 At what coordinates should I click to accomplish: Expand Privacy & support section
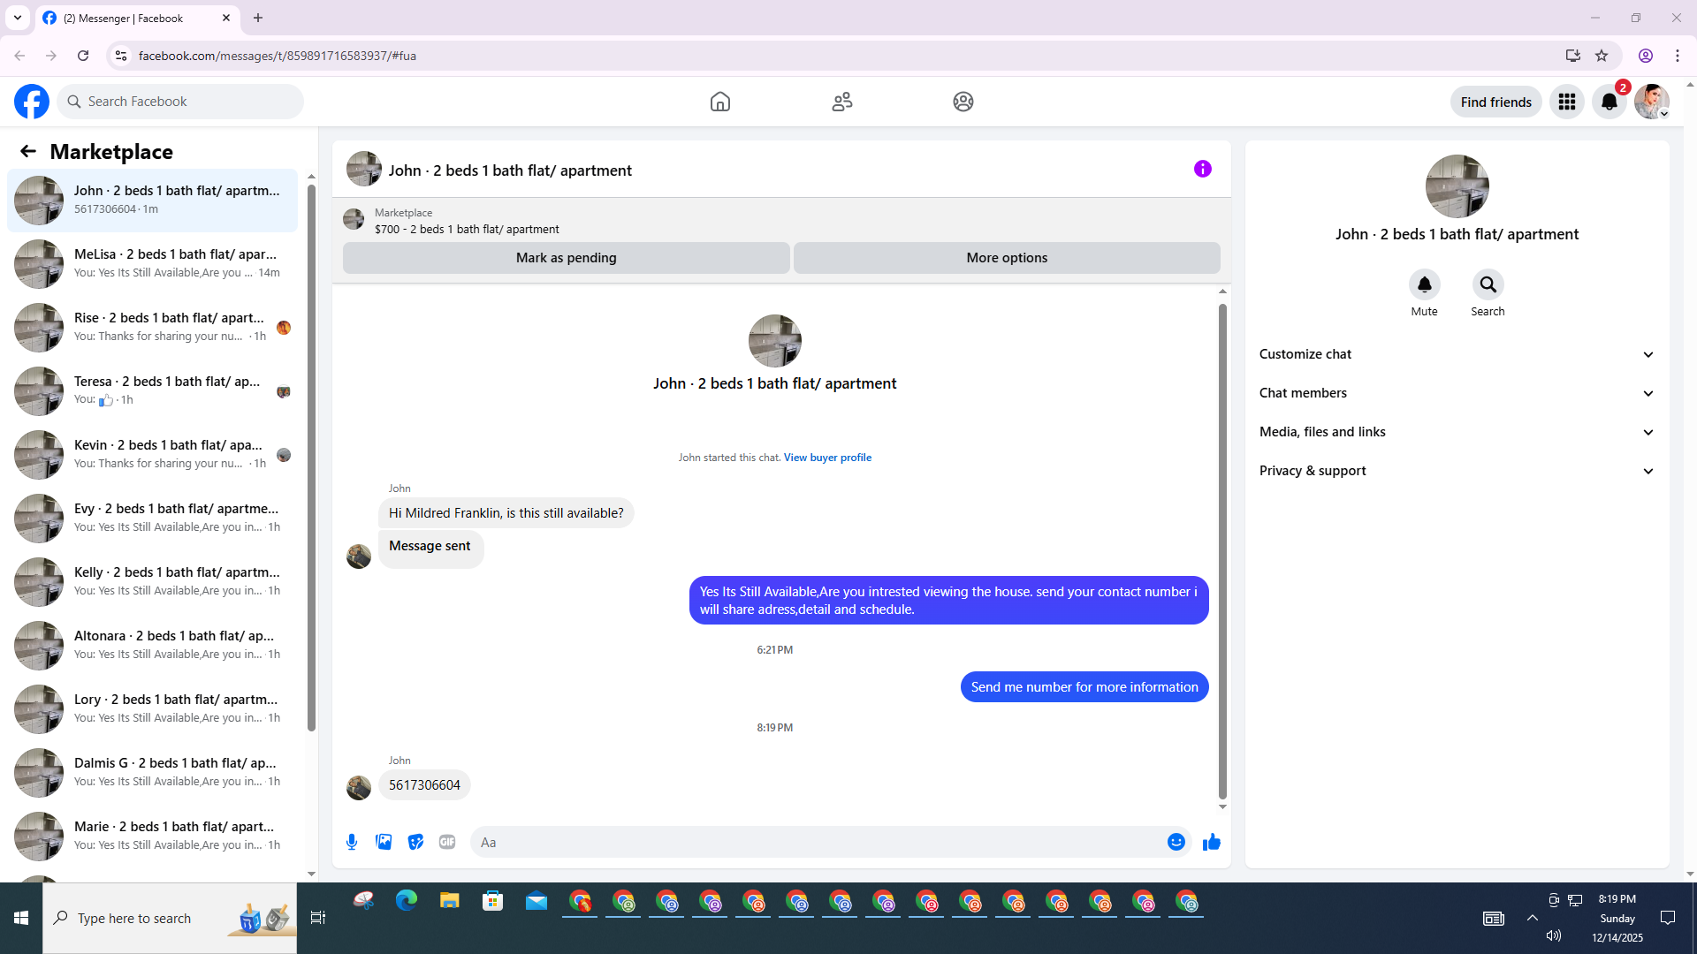tap(1457, 471)
